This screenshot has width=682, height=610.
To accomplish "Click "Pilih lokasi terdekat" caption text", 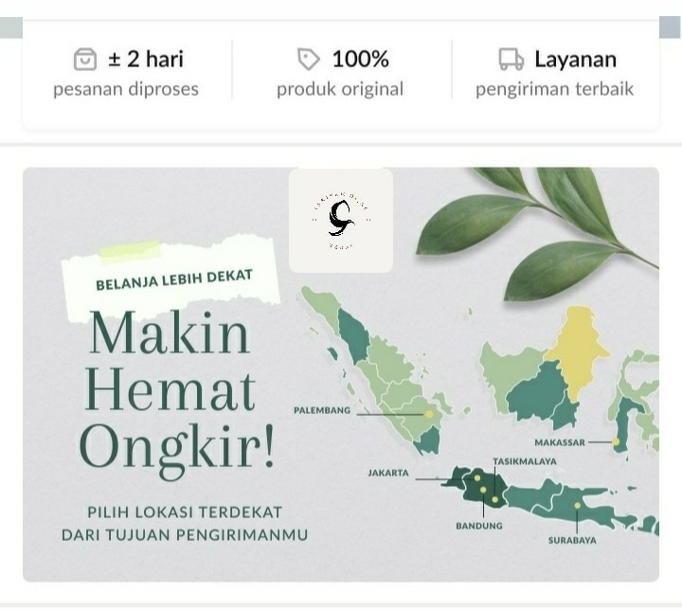I will point(185,512).
